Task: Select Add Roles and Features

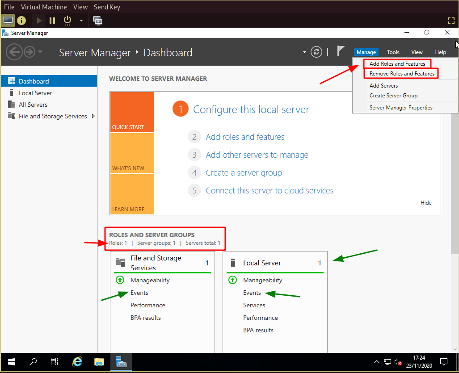Action: (x=397, y=64)
